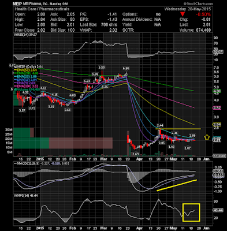
Task: Click the red down-triangle change indicator
Action: point(183,14)
